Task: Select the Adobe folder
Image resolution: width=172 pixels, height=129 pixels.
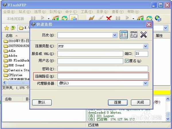Action: (10, 56)
